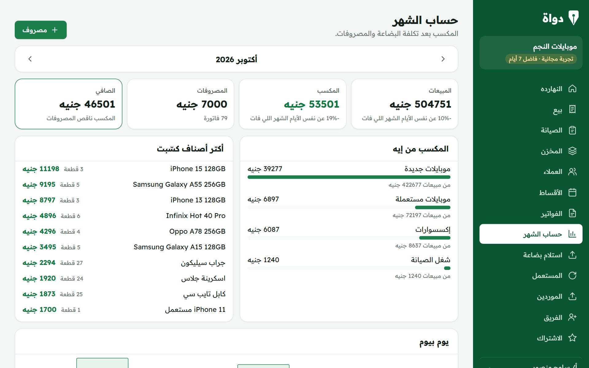This screenshot has height=368, width=589.
Task: Click the إكسسوارات profit category label
Action: point(433,230)
